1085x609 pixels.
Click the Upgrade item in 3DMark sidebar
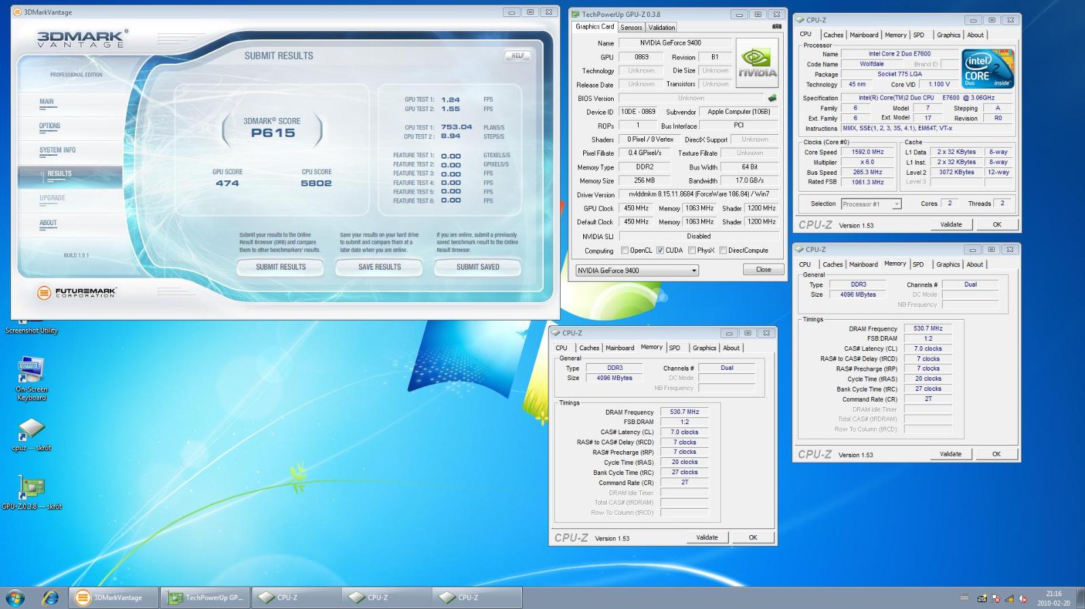tap(52, 198)
